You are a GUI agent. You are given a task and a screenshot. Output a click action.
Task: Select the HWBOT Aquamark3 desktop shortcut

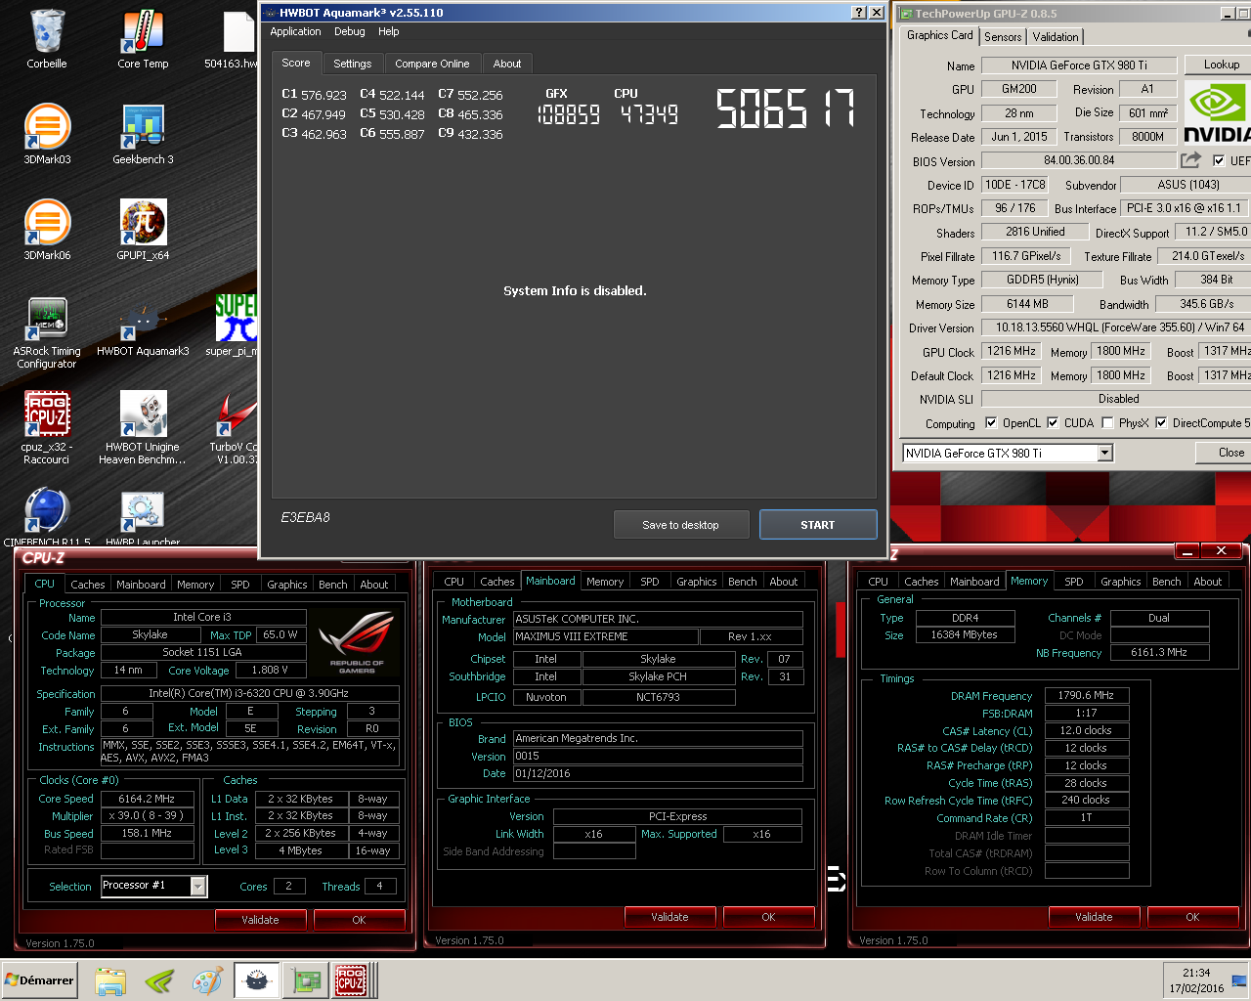[143, 327]
